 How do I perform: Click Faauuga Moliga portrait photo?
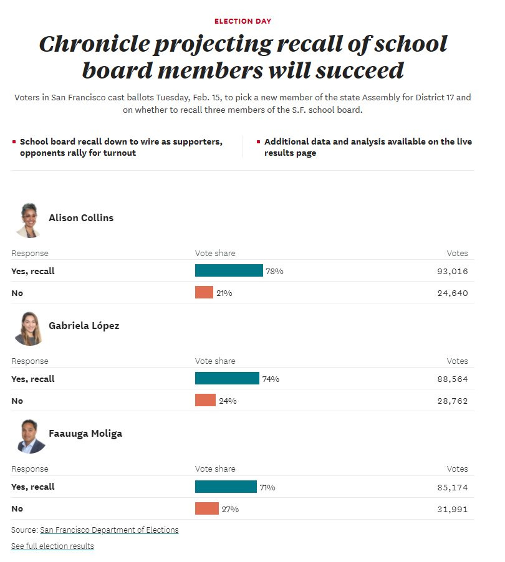click(30, 436)
